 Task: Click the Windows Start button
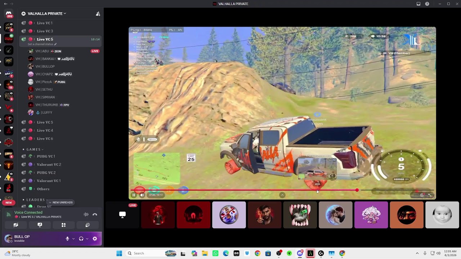click(119, 253)
